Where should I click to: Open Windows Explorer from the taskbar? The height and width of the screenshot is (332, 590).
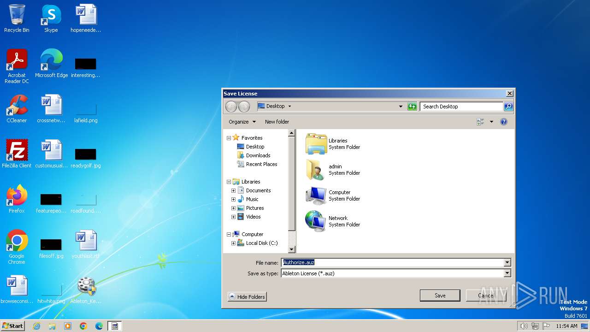(52, 326)
